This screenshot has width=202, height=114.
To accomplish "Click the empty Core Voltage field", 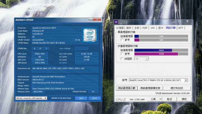I will (x=82, y=48).
